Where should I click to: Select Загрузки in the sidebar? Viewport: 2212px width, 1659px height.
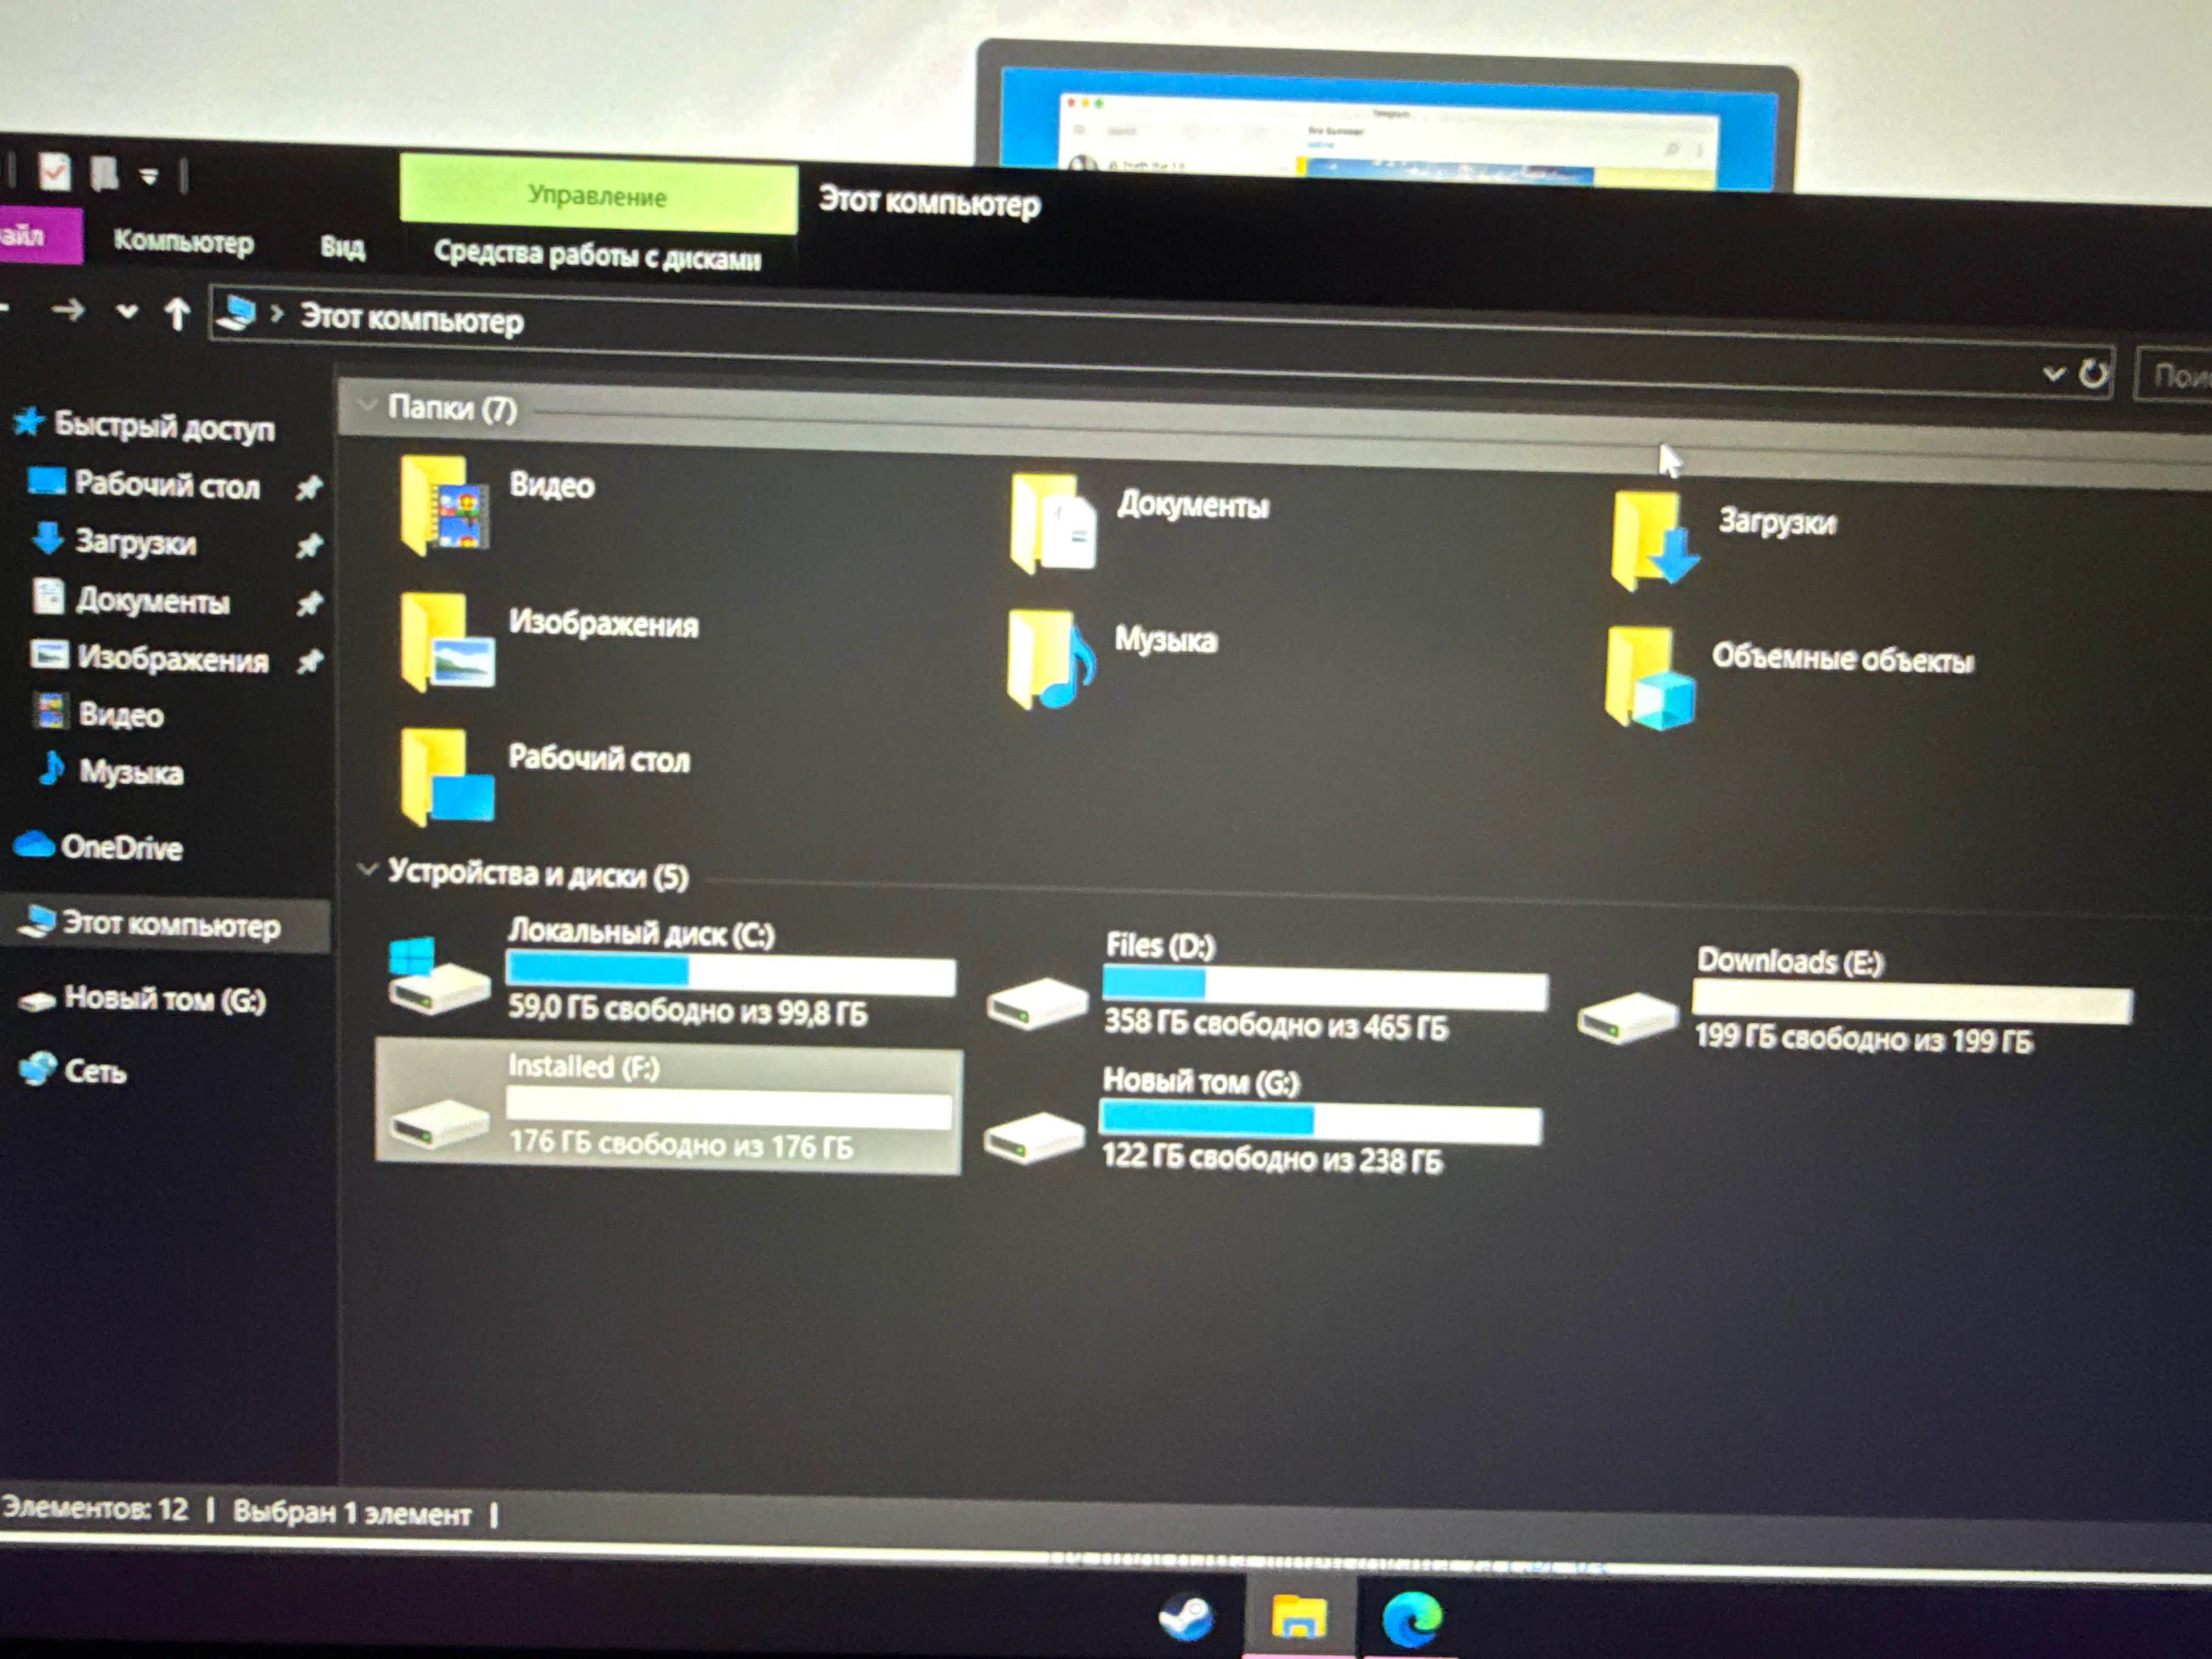(x=136, y=542)
